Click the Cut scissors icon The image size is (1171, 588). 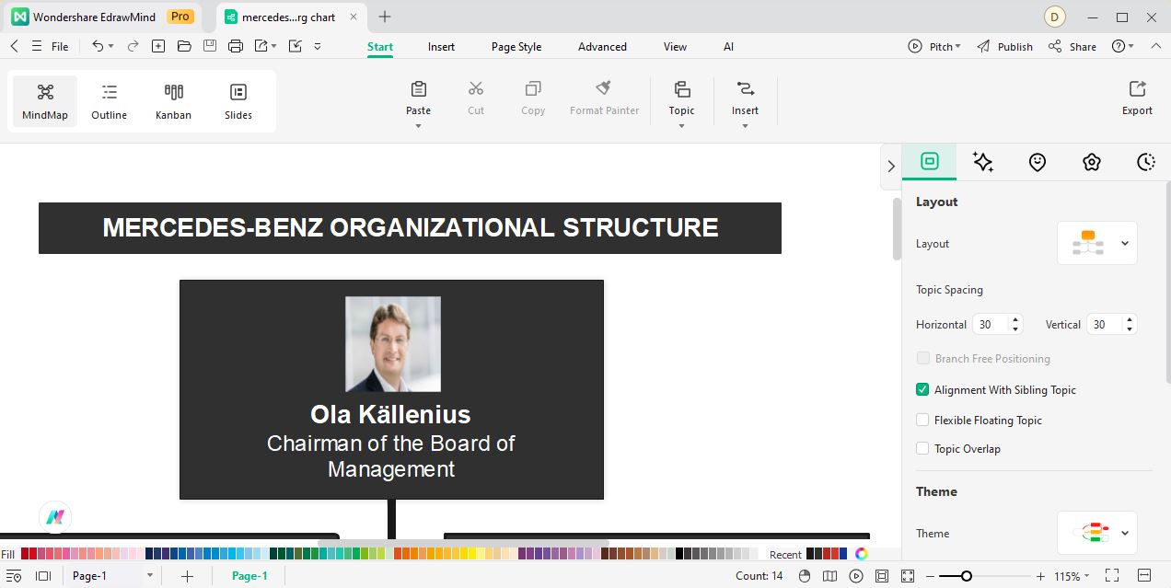476,89
